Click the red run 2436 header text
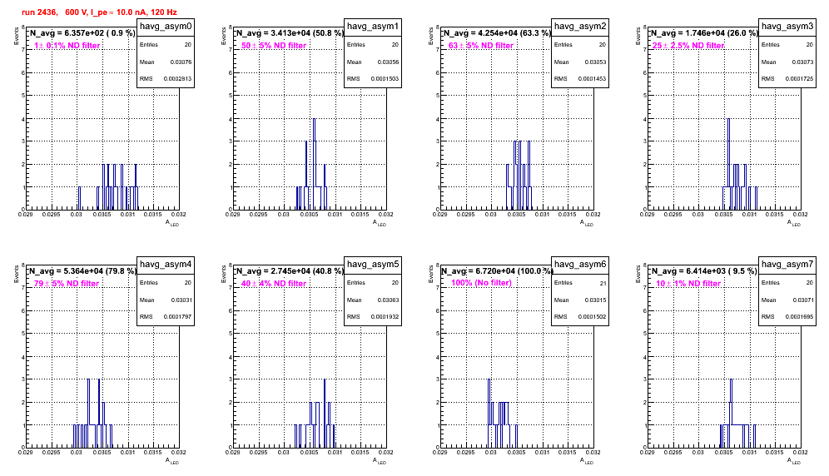 [99, 12]
